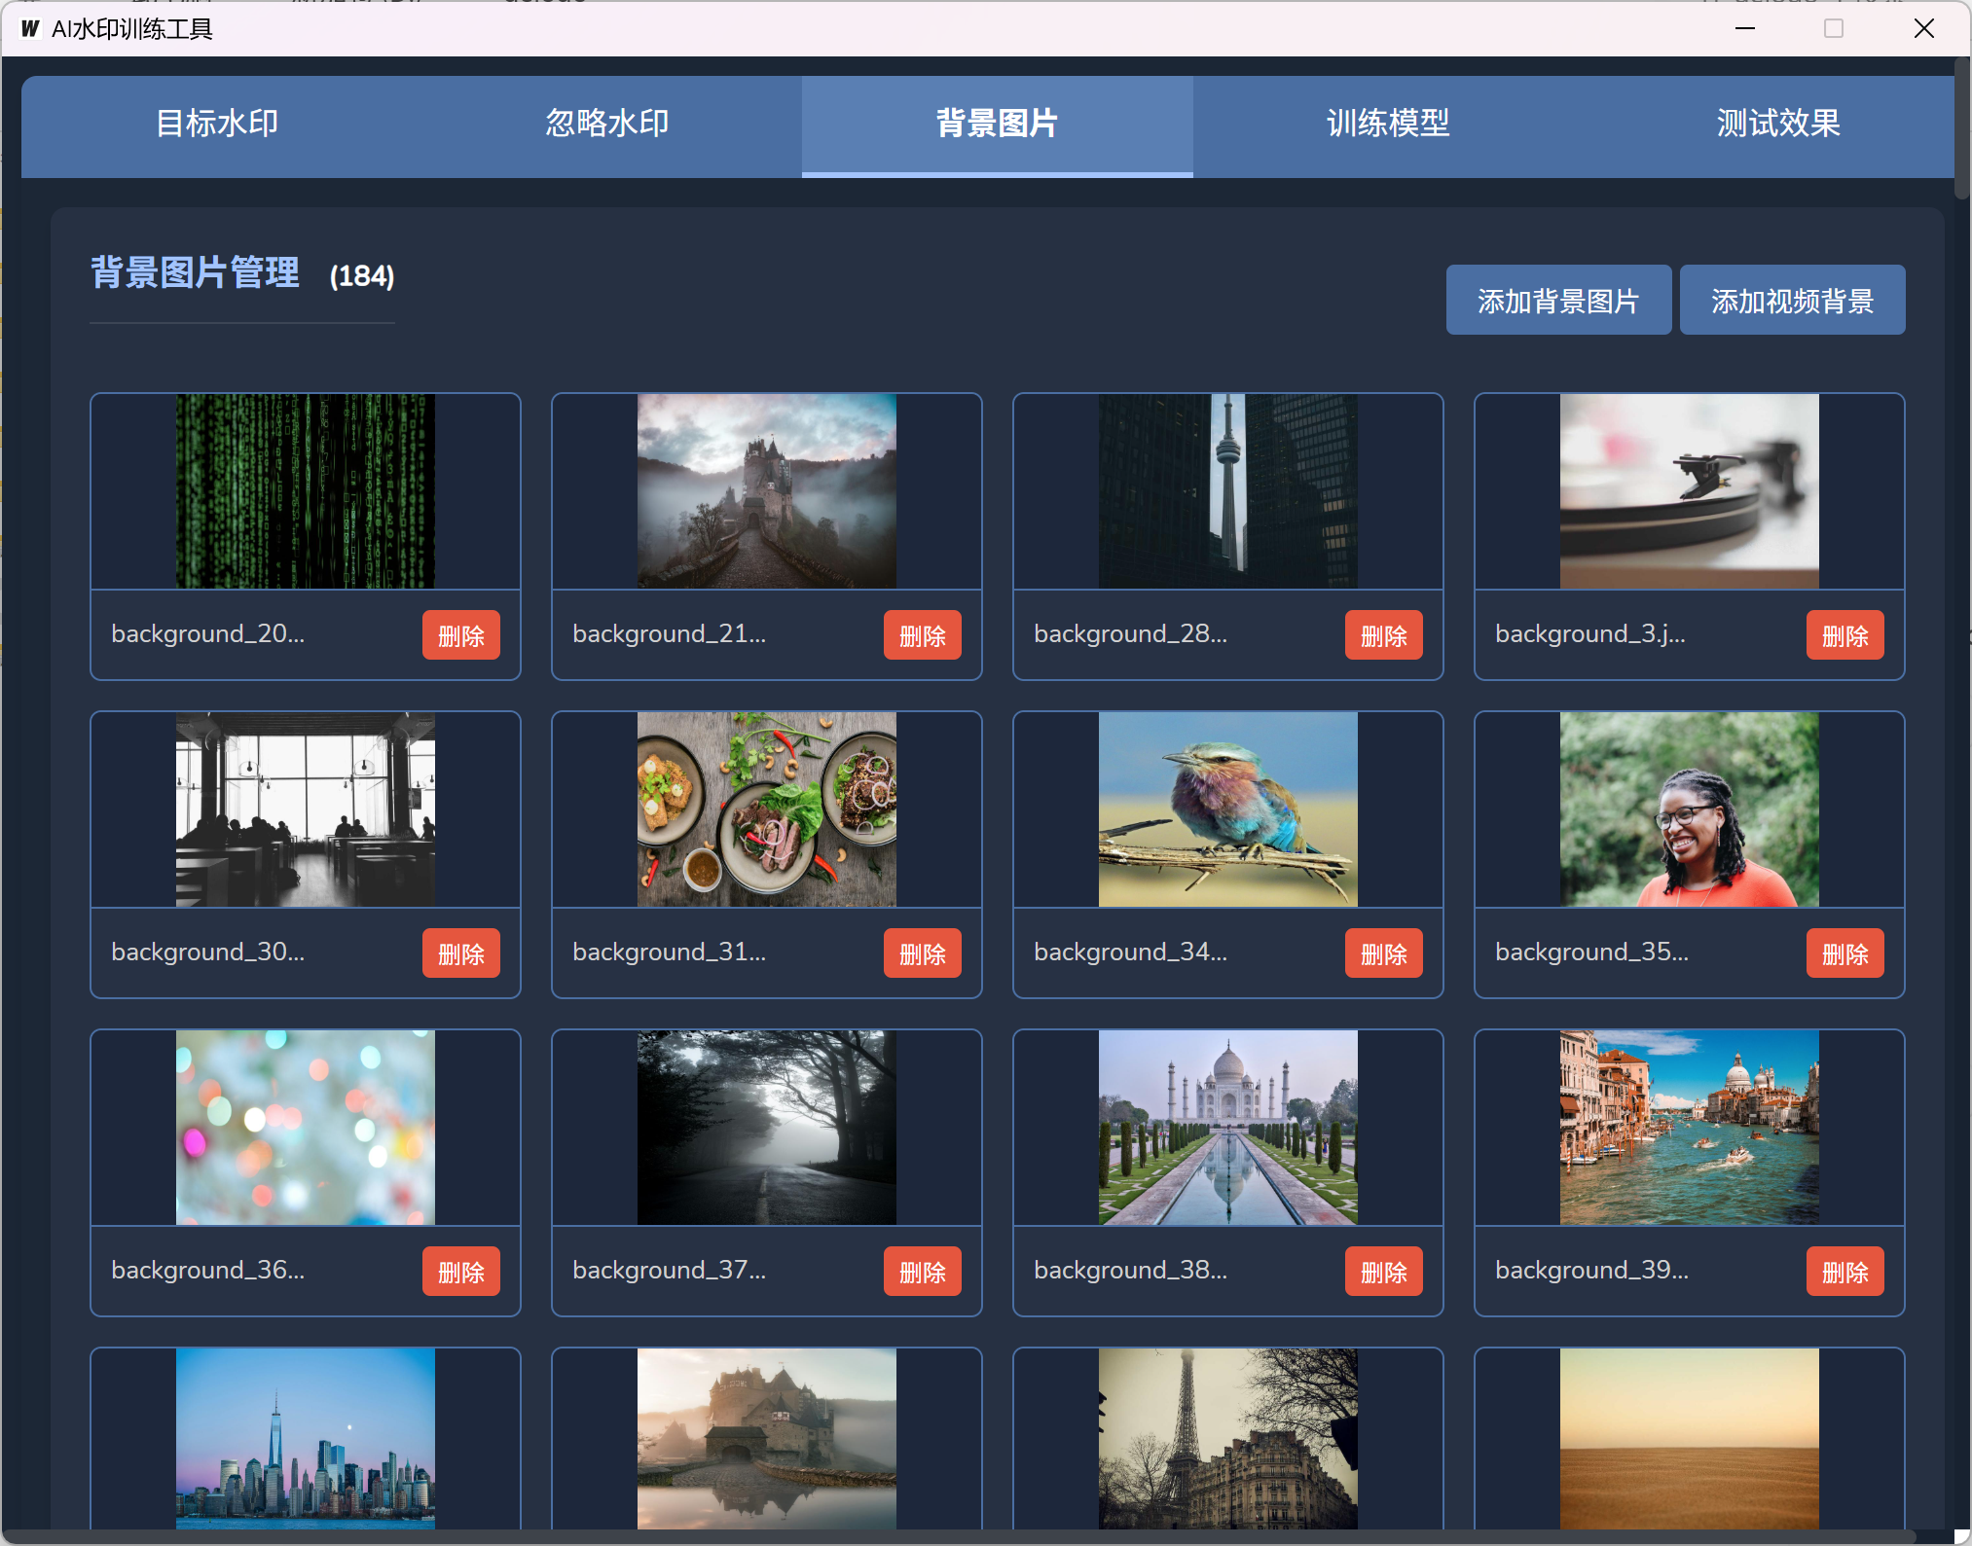Select the 背景图片 tab

[x=998, y=125]
